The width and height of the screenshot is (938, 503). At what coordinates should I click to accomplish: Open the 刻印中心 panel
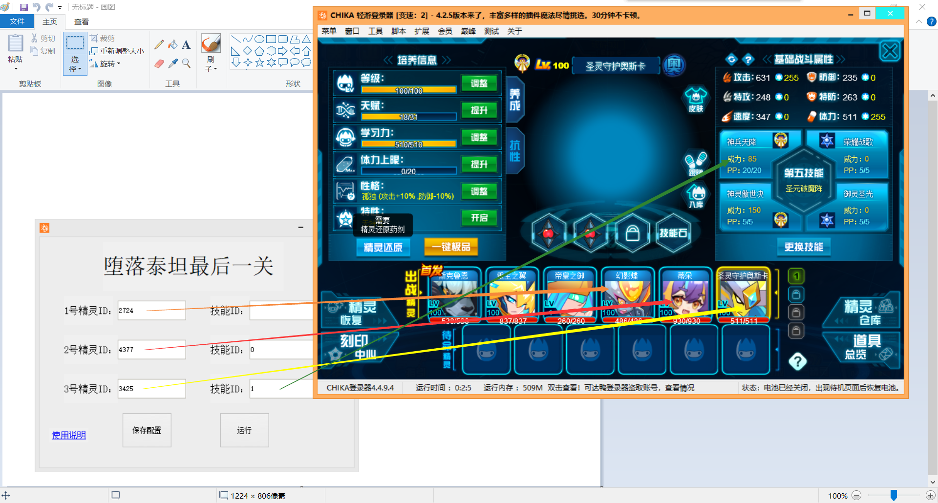tap(359, 348)
